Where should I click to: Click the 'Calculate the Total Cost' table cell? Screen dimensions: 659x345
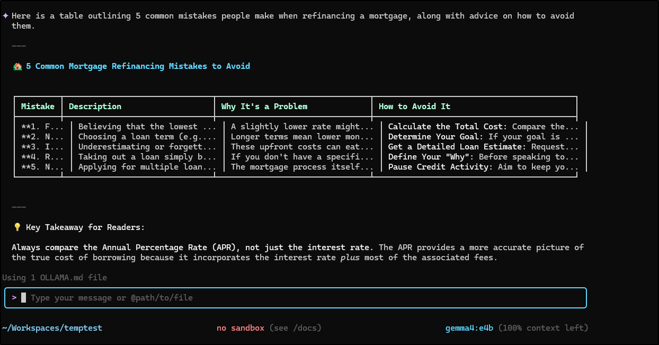coord(483,127)
